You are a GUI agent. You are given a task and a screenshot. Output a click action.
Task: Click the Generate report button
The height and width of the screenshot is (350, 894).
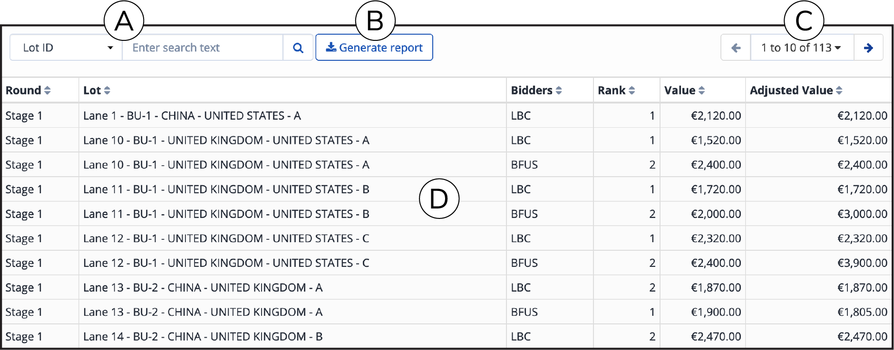pos(374,47)
